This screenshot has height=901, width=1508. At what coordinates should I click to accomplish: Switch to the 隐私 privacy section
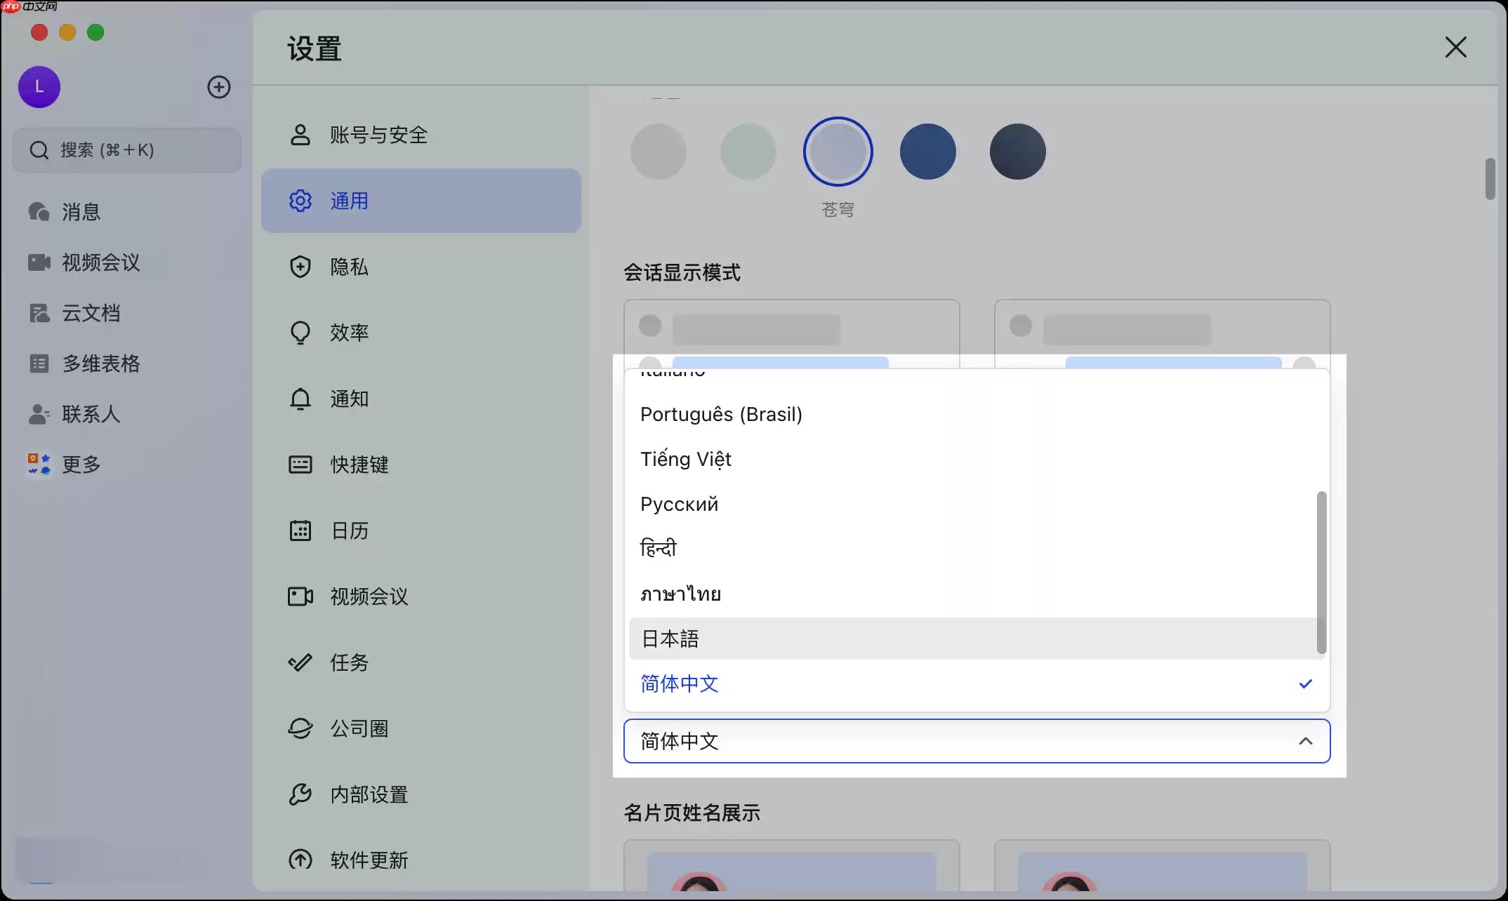[x=348, y=267]
